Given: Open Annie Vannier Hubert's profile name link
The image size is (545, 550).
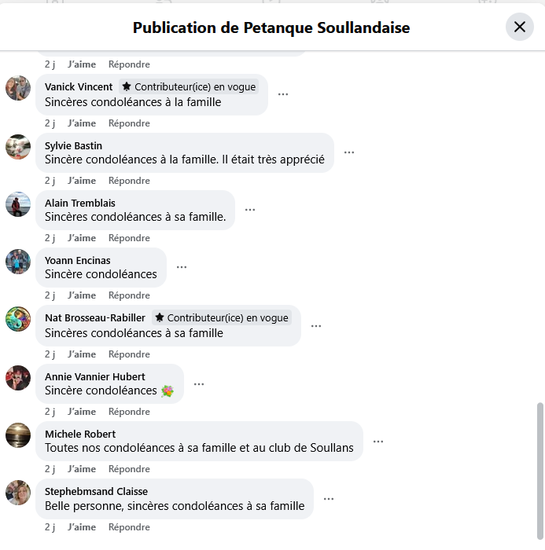Looking at the screenshot, I should pyautogui.click(x=95, y=376).
